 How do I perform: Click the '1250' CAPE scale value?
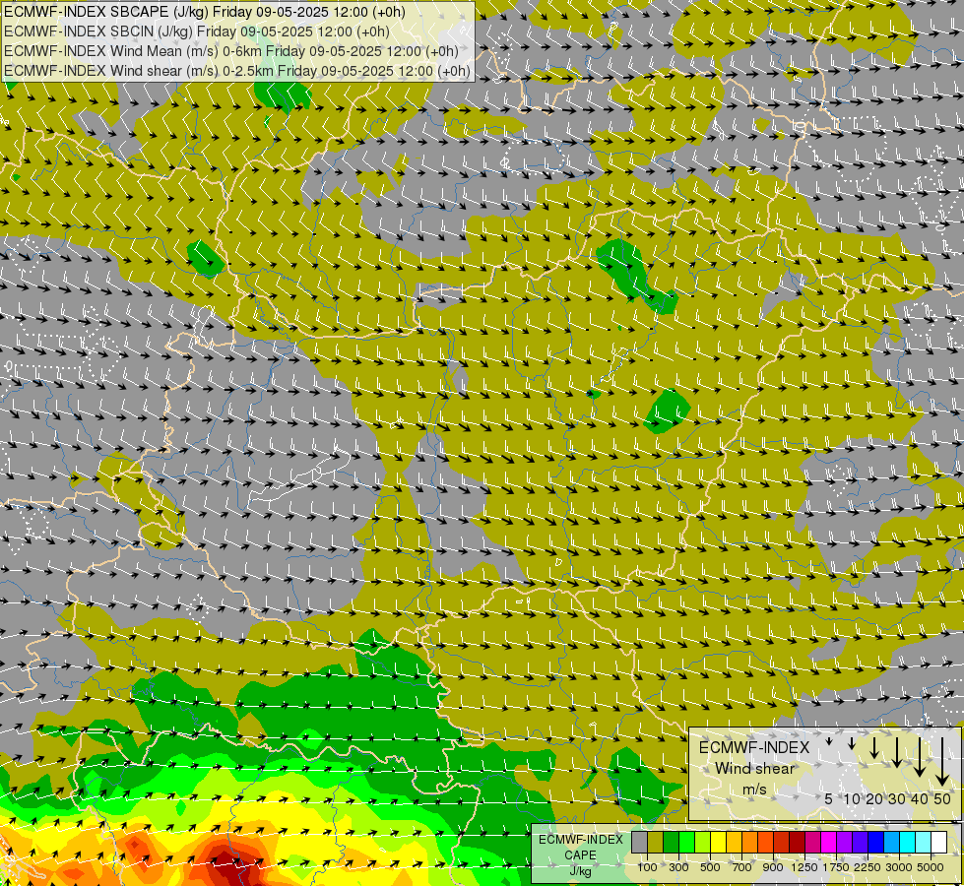pos(804,867)
